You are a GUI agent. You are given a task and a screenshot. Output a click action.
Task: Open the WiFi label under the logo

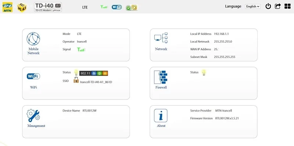click(33, 87)
